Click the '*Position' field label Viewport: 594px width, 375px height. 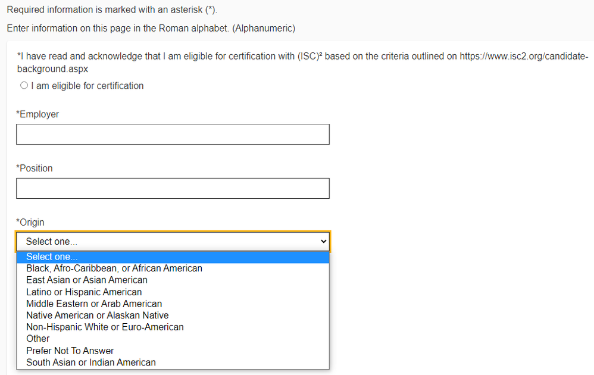[35, 168]
